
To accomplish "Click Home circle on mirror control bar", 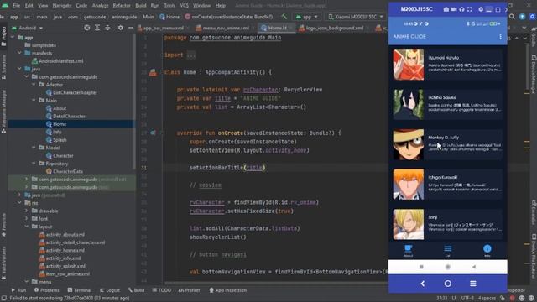I will [x=447, y=284].
